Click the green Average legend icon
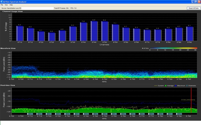The width and height of the screenshot is (201, 125). pos(166,85)
